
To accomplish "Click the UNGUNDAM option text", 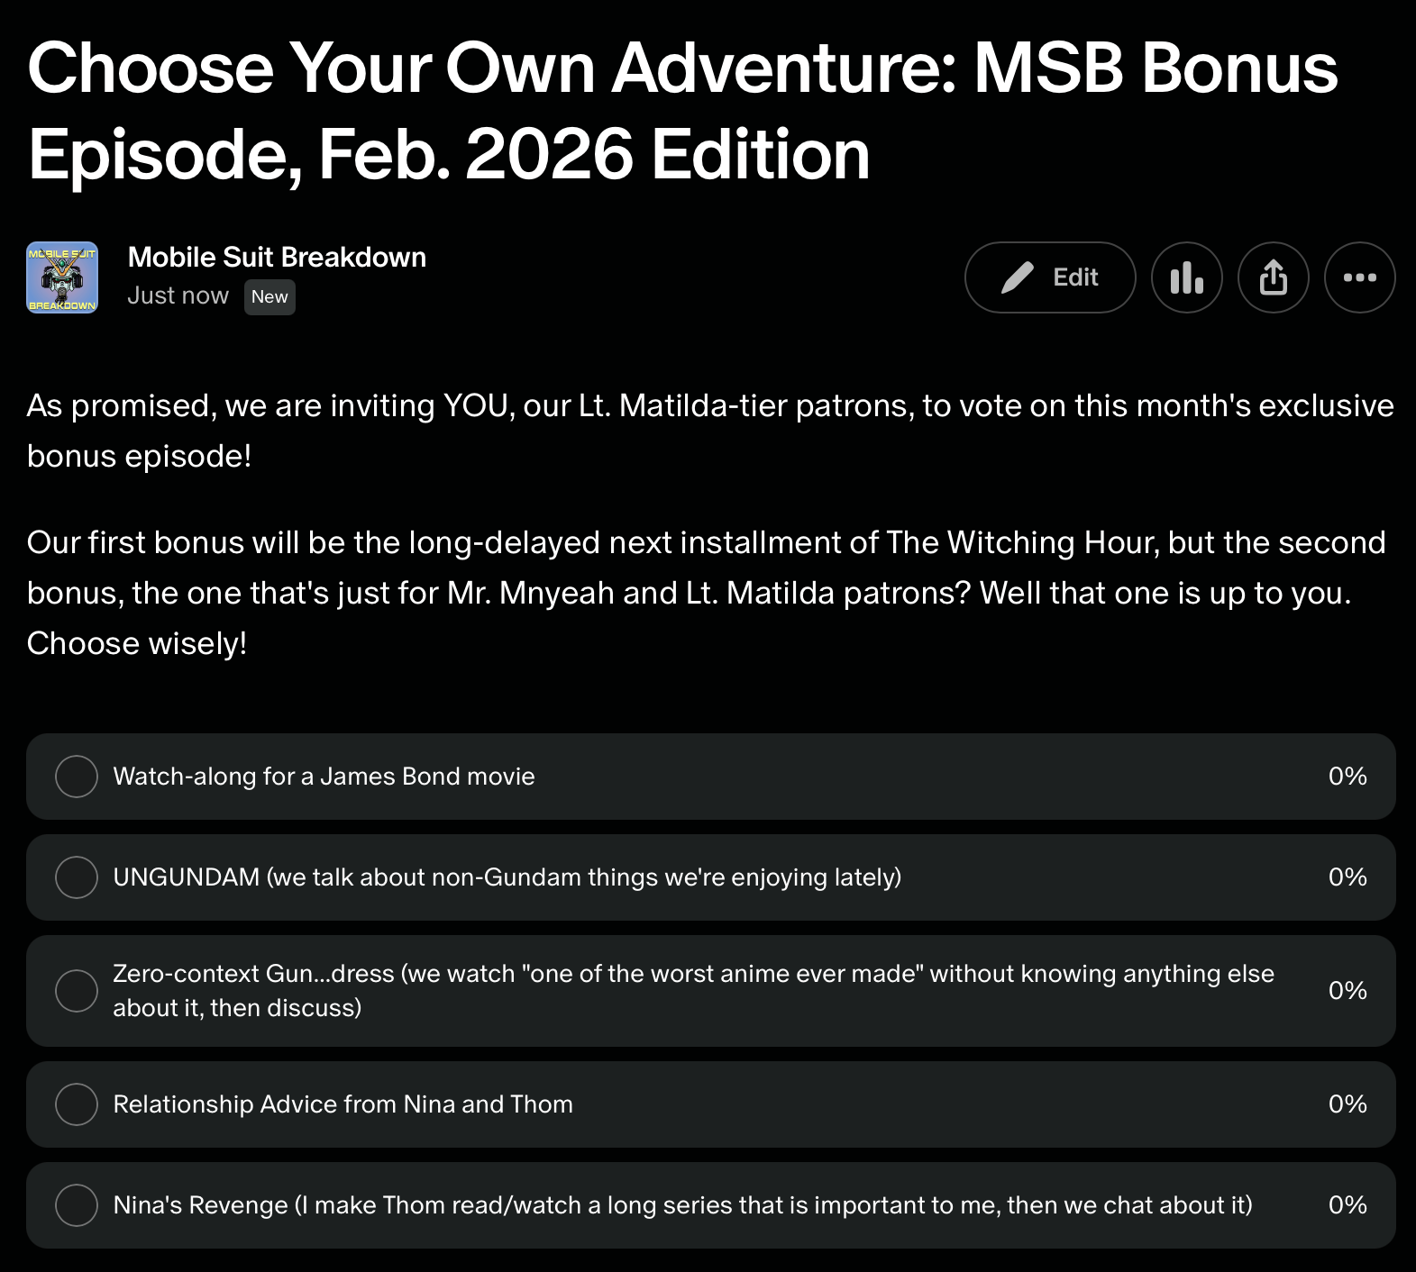I will coord(507,877).
